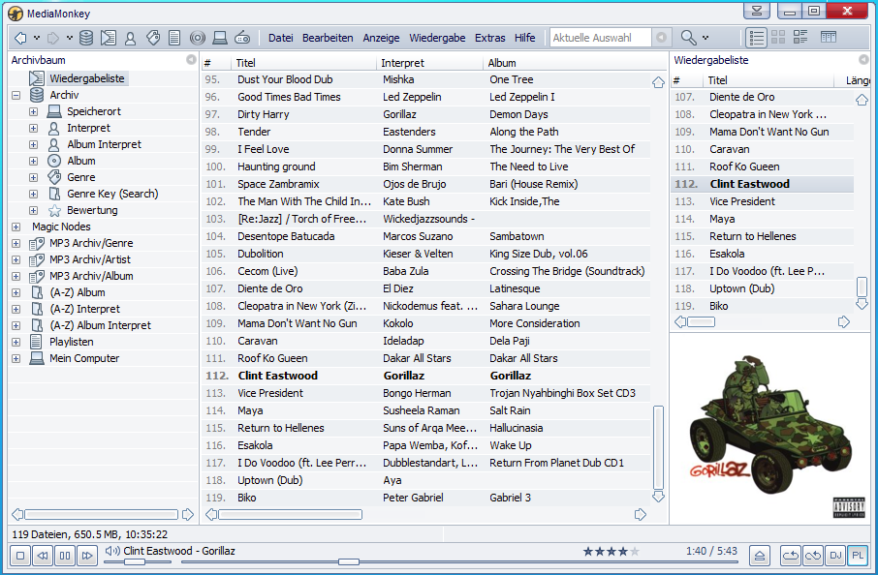The height and width of the screenshot is (575, 878).
Task: Select the Interpret person toolbar icon
Action: pyautogui.click(x=131, y=38)
